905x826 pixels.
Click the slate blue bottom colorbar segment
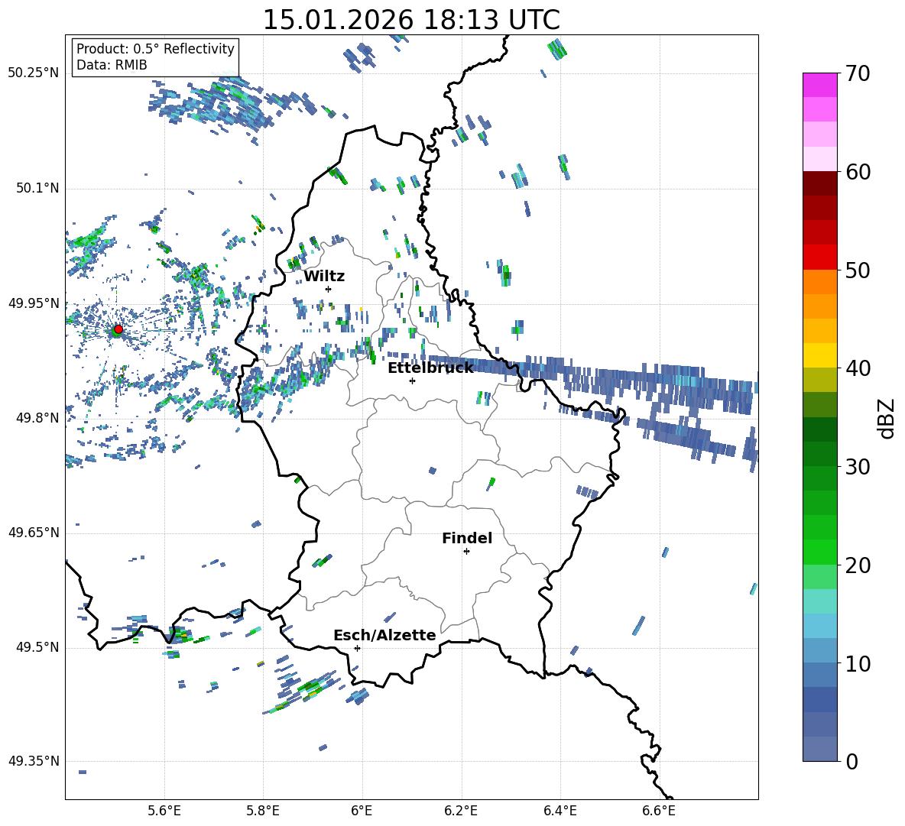[x=819, y=749]
